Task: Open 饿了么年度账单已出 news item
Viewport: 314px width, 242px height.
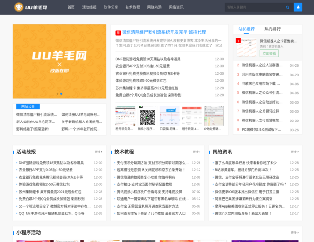Action: [x=246, y=163]
